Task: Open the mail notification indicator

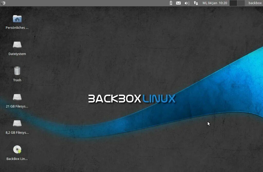Action: [x=178, y=3]
